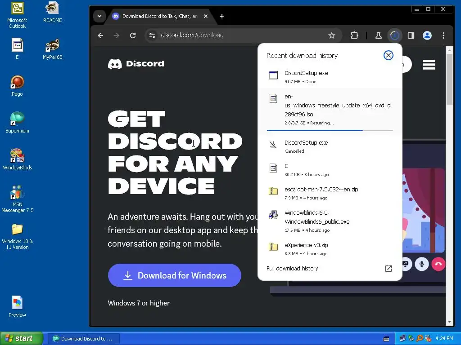Open the WindowBlinds desktop shortcut
This screenshot has height=345, width=461.
coord(18,159)
